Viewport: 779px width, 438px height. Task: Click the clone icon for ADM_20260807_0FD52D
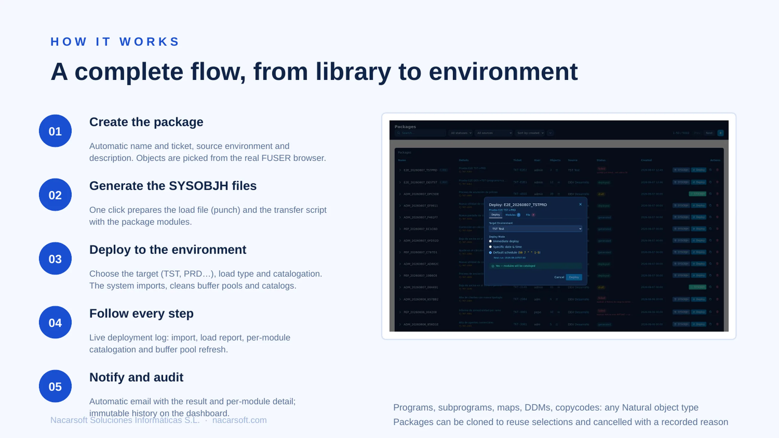[710, 241]
